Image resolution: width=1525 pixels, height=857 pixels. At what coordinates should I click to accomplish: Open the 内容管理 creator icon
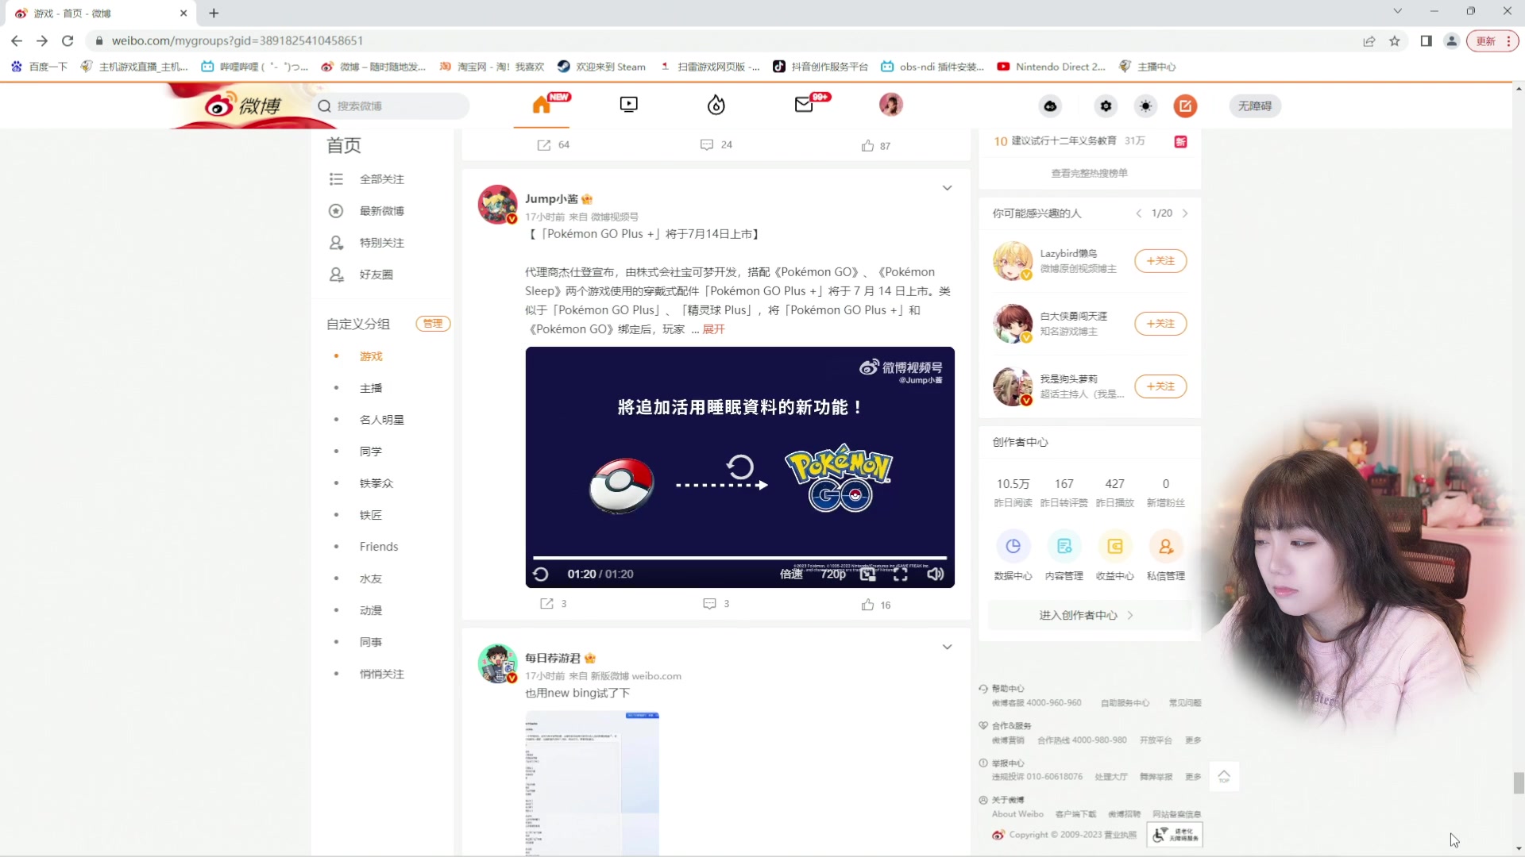[x=1064, y=547]
